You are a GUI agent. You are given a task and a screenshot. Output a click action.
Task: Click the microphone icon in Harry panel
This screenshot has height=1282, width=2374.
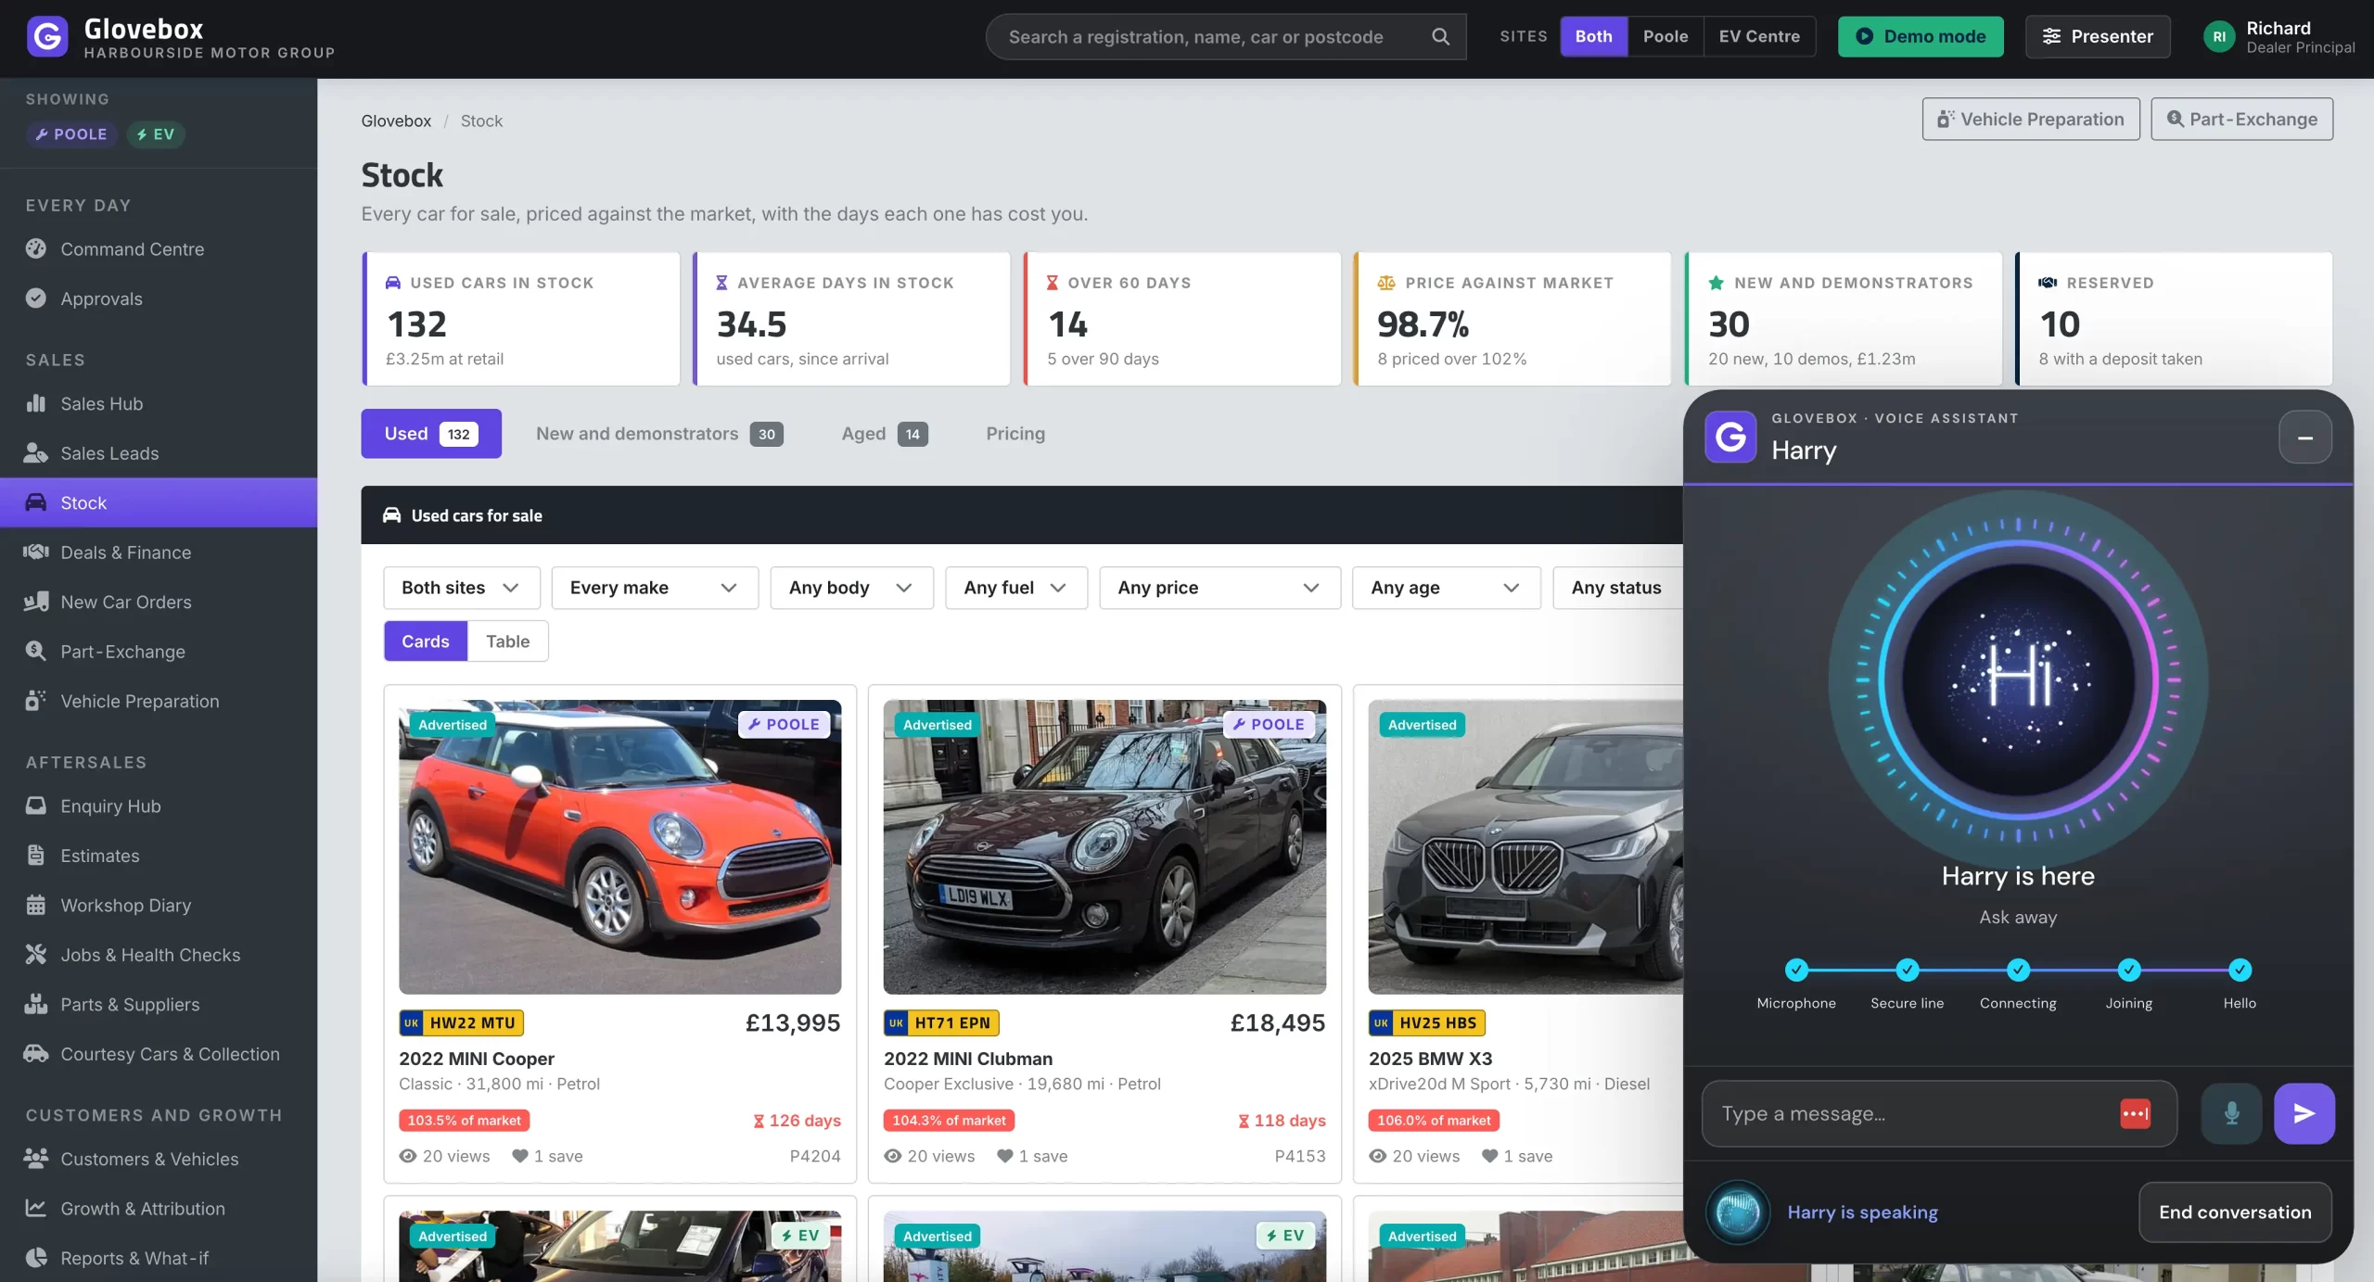point(2231,1113)
